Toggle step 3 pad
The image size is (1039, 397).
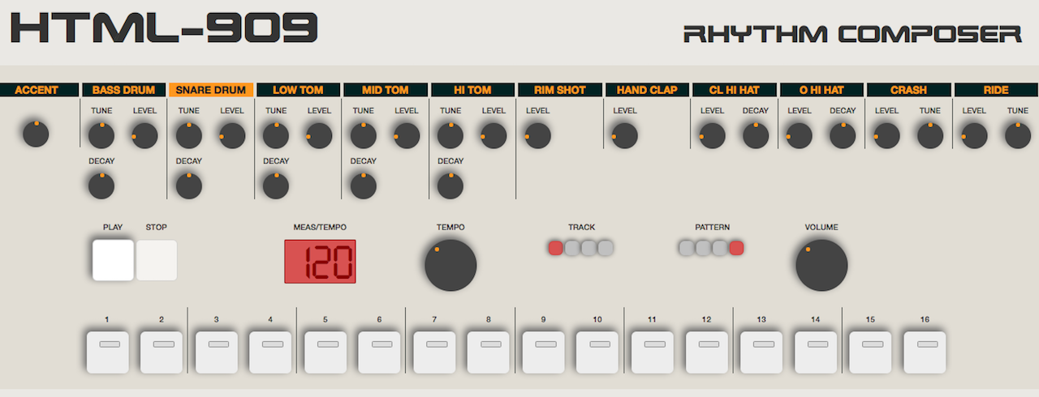[217, 352]
